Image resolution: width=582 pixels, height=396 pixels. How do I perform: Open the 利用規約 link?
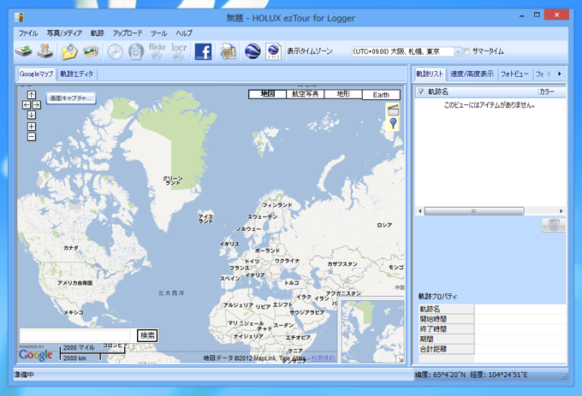pos(323,358)
